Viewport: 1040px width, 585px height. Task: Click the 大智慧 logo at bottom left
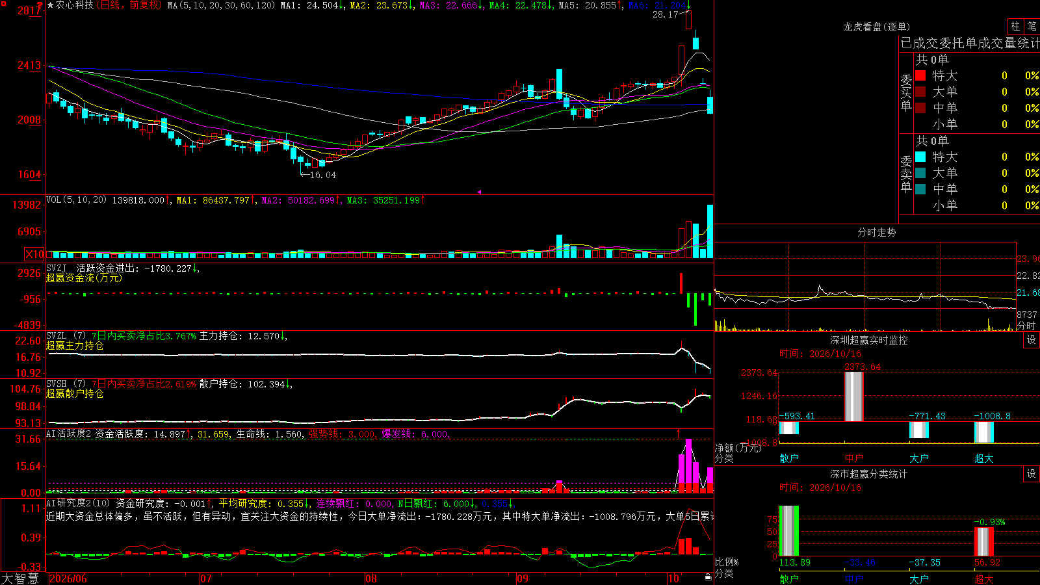[x=20, y=578]
